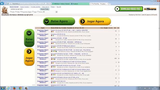The height and width of the screenshot is (90, 160).
Task: Click the Busca Pirata button
Action: (45, 9)
